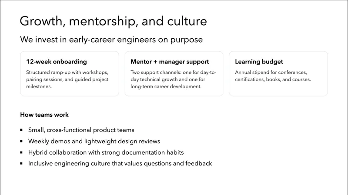348x195 pixels.
Task: Click the bullet marker before 'Hybrid collaboration'
Action: coord(22,152)
